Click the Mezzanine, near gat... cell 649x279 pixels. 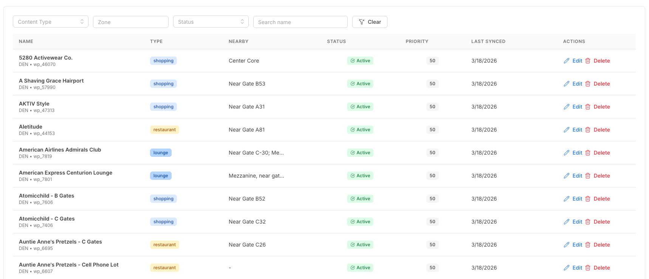click(x=256, y=176)
